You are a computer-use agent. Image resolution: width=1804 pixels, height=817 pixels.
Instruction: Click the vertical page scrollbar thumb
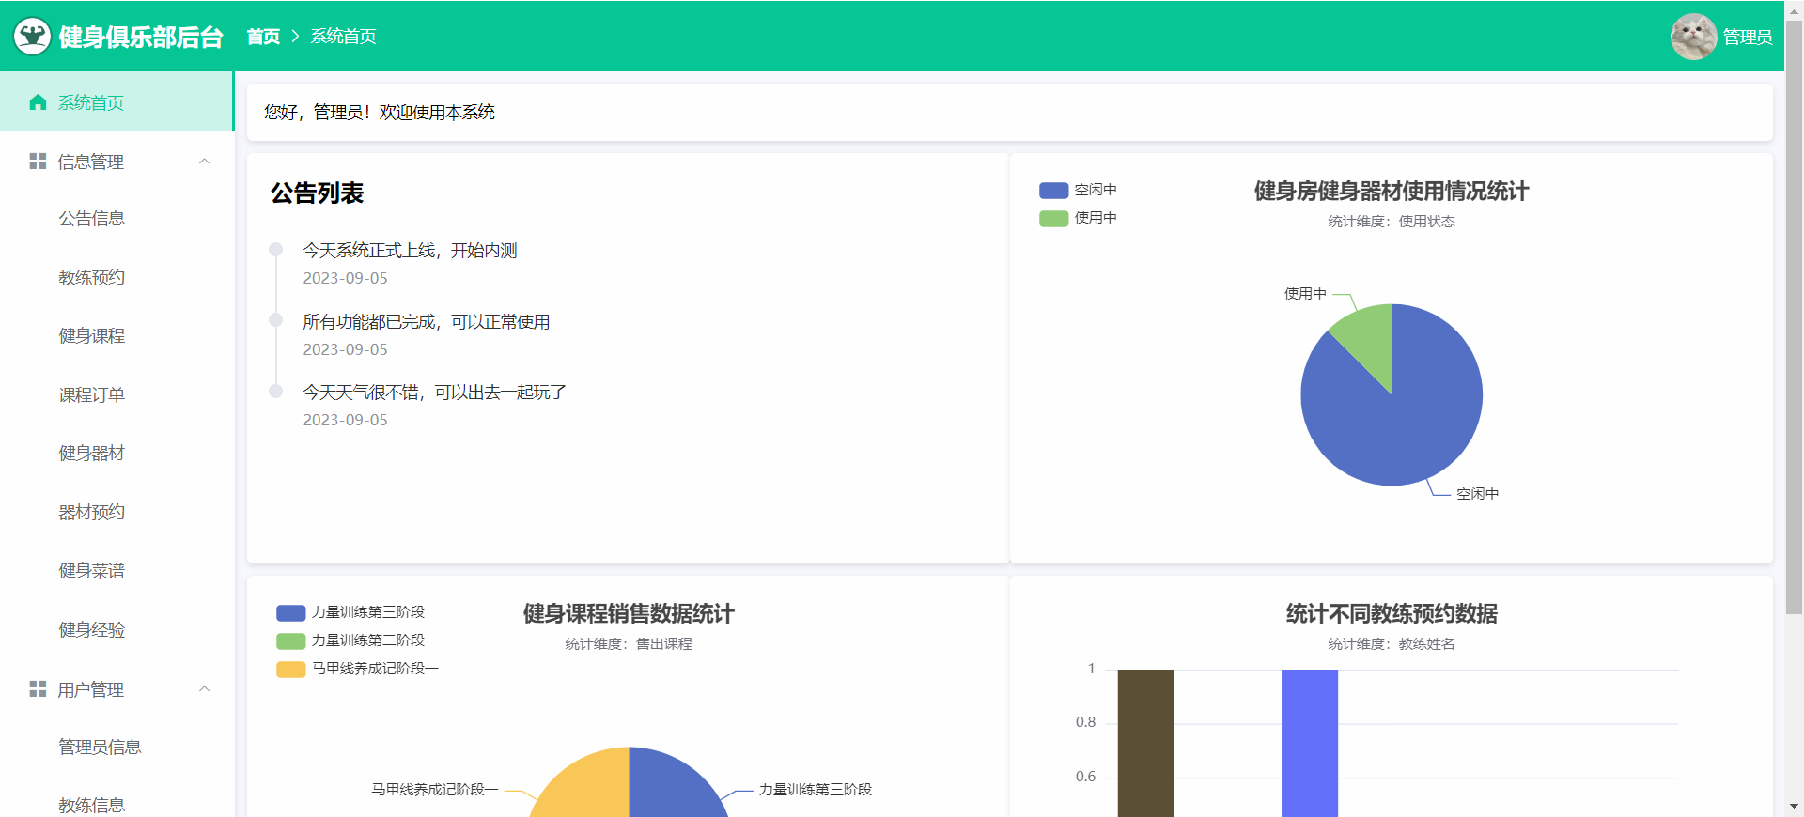(1794, 319)
